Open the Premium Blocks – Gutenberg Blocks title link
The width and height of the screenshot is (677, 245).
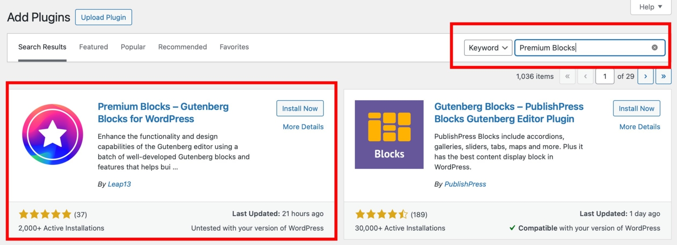pos(163,113)
